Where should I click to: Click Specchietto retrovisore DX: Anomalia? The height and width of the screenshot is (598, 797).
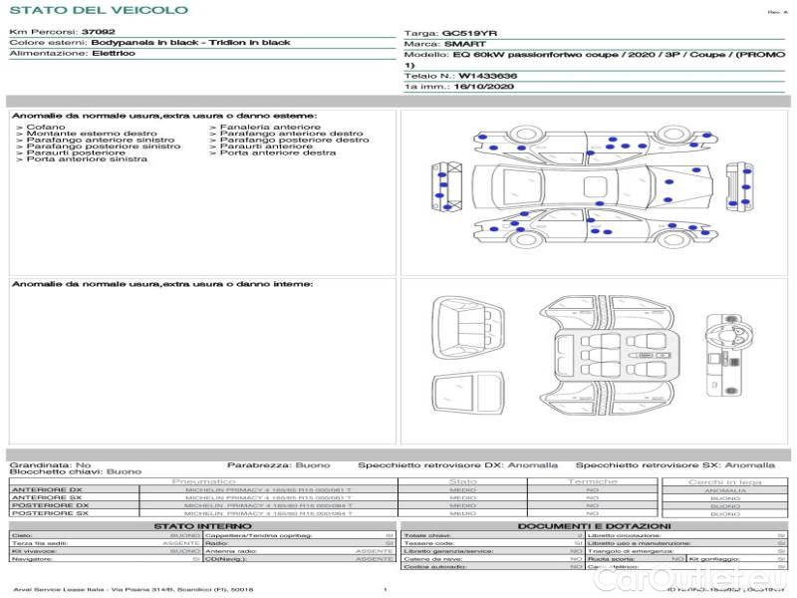click(457, 465)
